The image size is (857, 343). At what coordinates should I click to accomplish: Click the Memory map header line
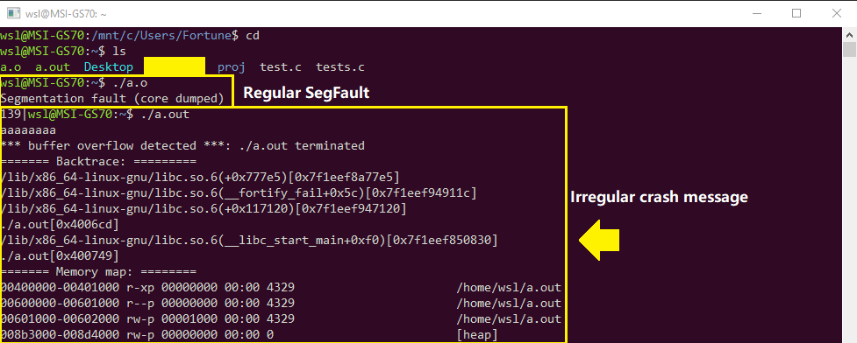tap(98, 271)
